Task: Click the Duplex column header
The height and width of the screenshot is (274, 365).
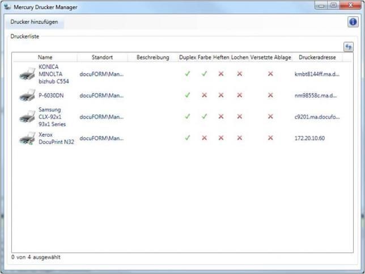Action: [187, 57]
